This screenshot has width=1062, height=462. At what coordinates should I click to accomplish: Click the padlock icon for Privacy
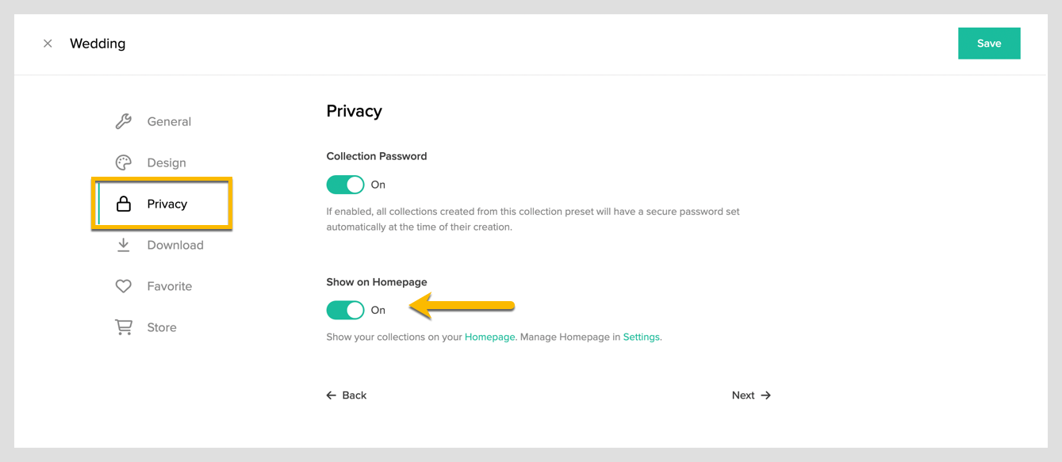pos(124,204)
